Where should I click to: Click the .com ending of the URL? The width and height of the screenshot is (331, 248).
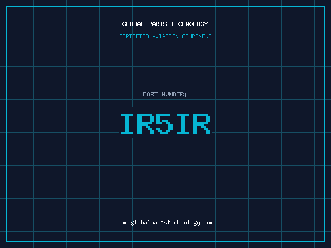(207, 223)
